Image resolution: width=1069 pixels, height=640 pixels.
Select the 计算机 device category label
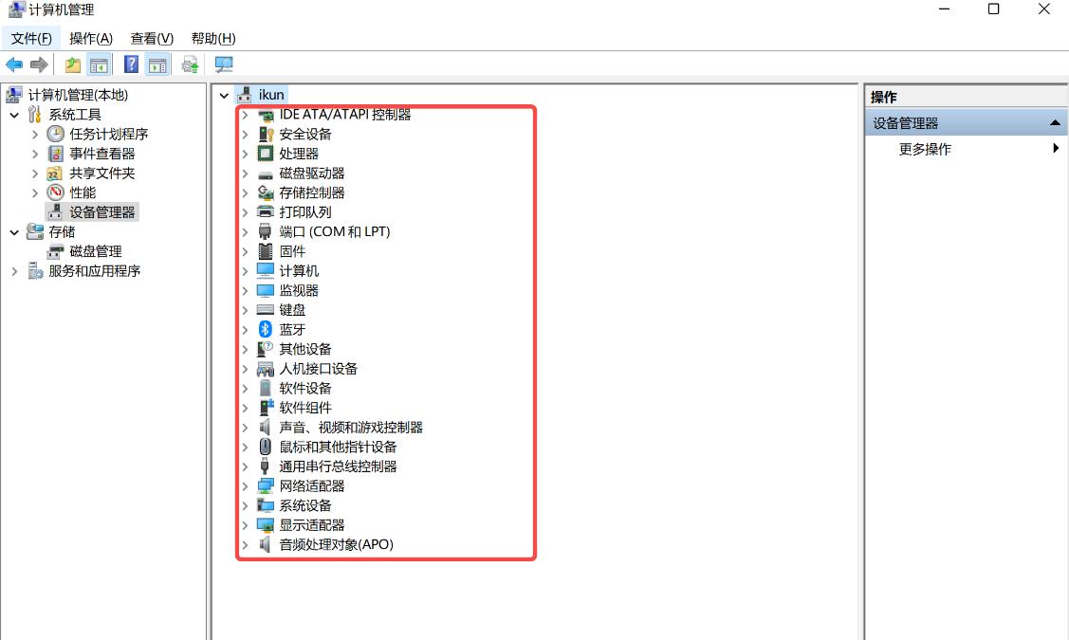pyautogui.click(x=299, y=270)
